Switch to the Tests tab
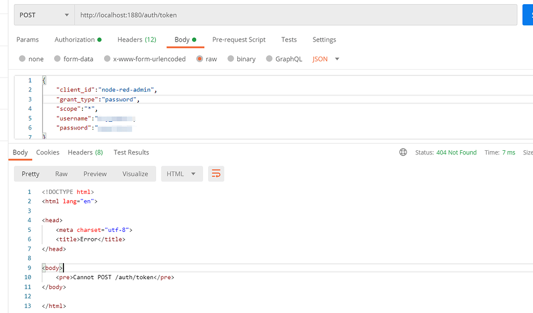The image size is (533, 313). click(x=289, y=40)
